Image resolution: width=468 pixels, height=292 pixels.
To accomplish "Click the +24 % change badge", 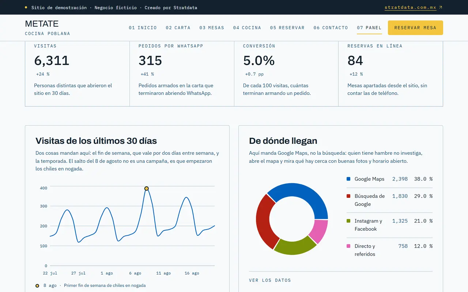I will coord(43,74).
